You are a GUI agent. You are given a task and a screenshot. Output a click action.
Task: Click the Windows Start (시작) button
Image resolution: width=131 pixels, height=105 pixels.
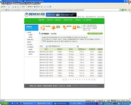(5, 103)
